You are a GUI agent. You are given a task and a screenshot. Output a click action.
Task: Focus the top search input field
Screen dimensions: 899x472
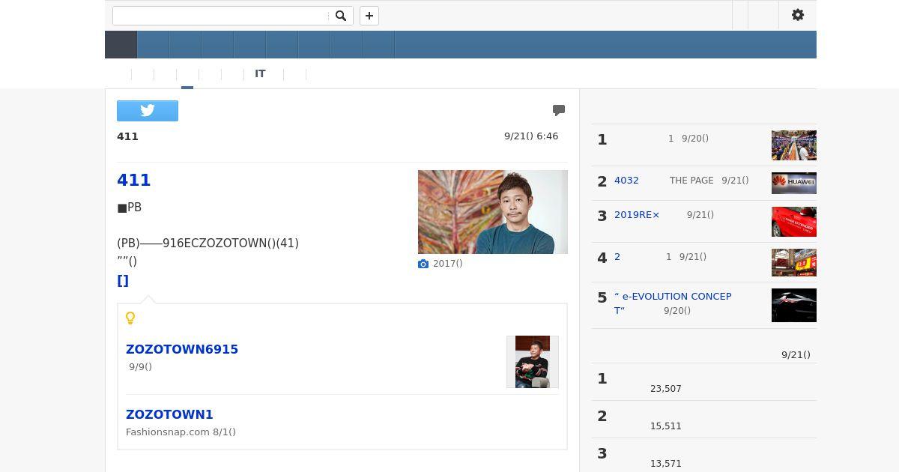click(x=221, y=16)
